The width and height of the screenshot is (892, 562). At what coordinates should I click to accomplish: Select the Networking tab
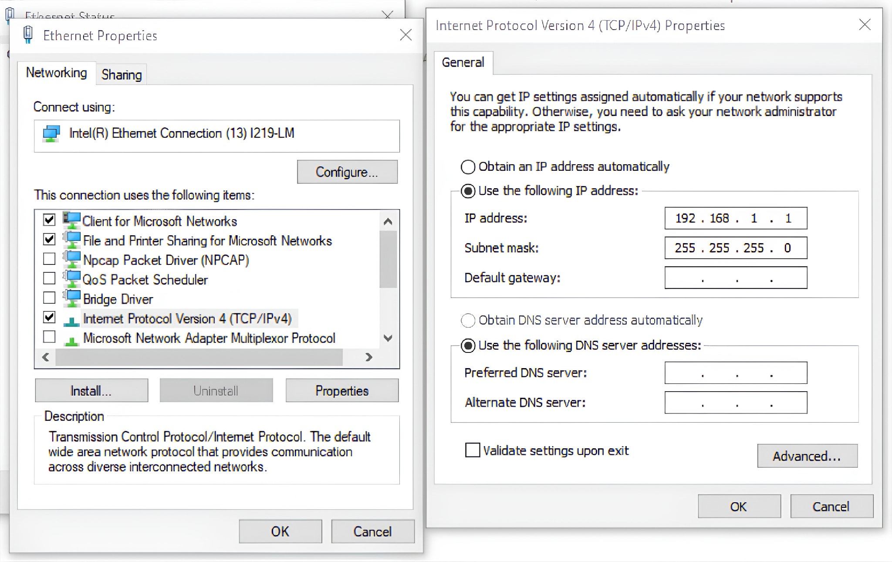tap(56, 73)
